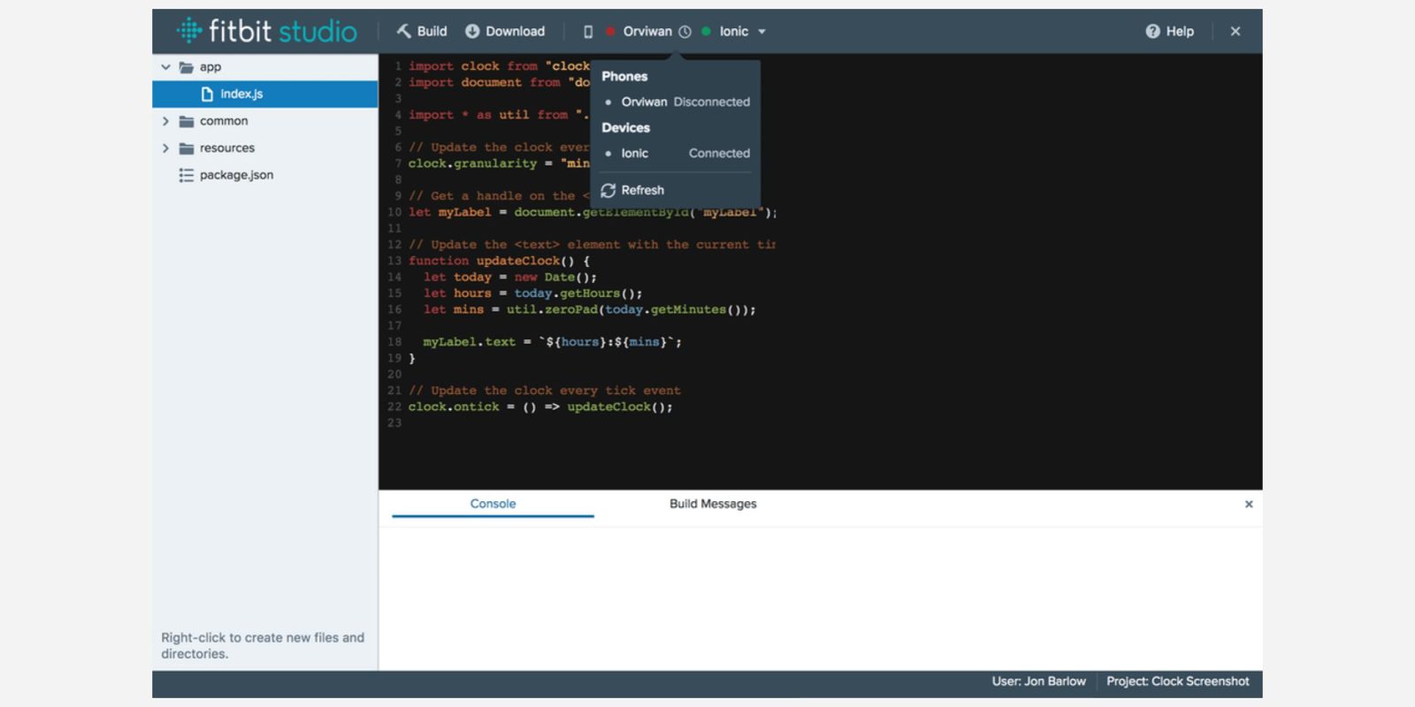The width and height of the screenshot is (1415, 707).
Task: Open index.js in file tree
Action: tap(241, 94)
